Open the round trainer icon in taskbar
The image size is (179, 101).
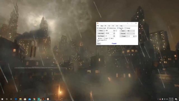coord(48,99)
